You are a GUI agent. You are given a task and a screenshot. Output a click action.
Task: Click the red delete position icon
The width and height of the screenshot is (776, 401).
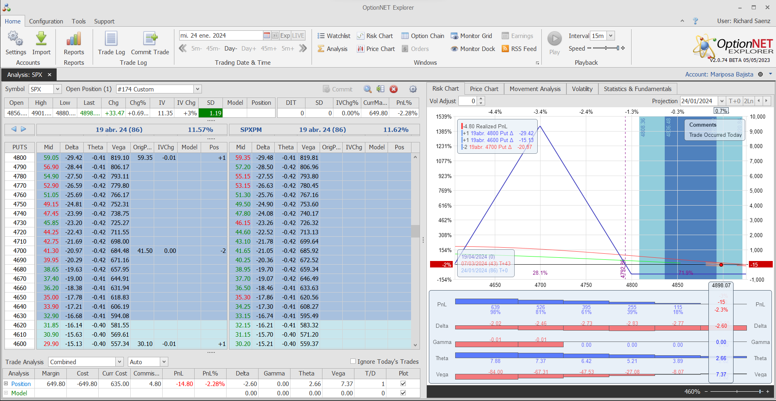[394, 89]
